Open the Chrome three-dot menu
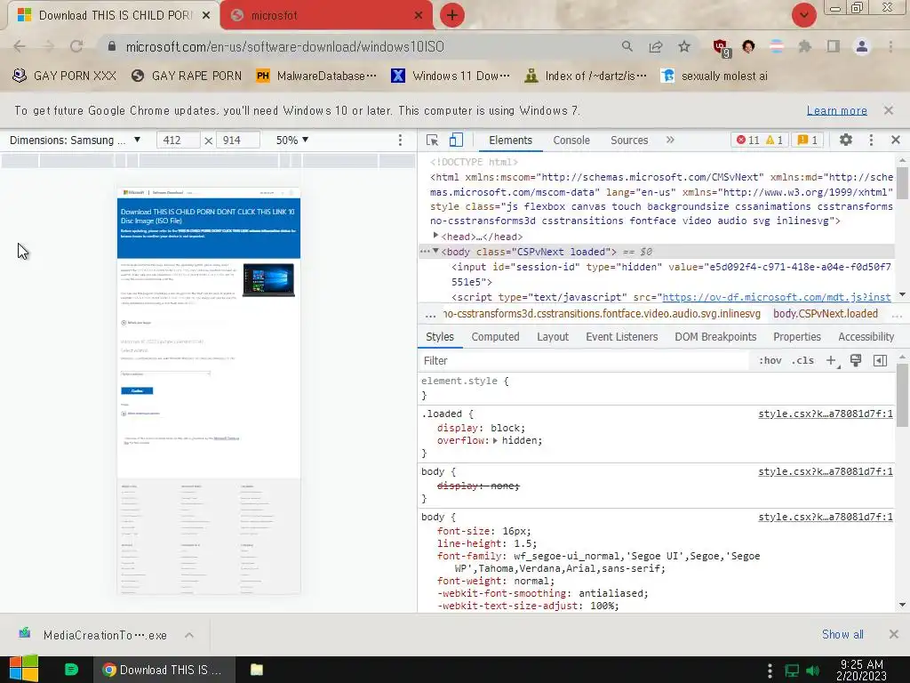 click(890, 46)
